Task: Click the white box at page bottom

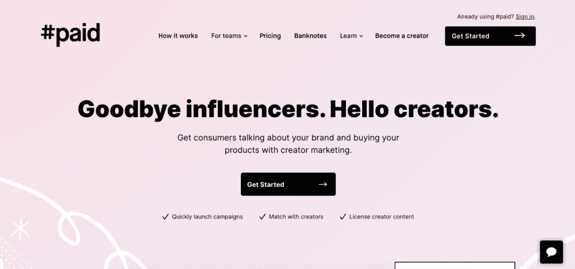Action: 455,265
